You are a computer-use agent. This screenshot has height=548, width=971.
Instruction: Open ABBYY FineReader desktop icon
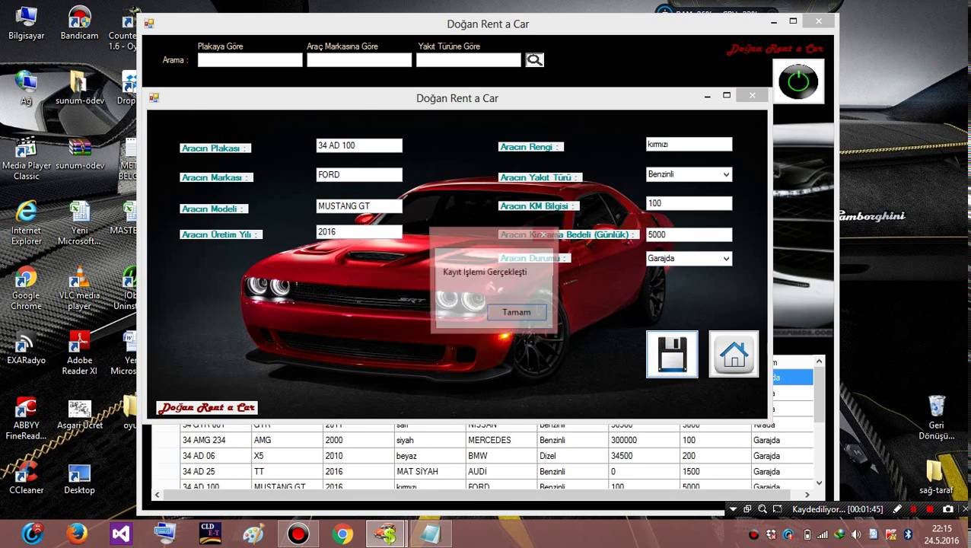pos(26,418)
